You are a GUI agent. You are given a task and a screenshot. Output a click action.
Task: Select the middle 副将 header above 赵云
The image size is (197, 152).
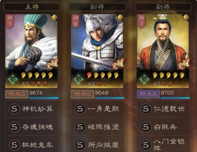pyautogui.click(x=97, y=7)
